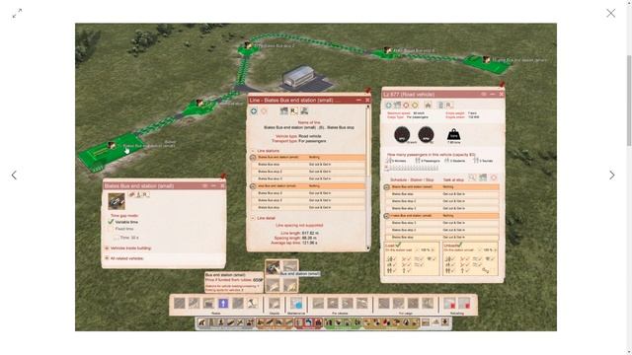
Task: Click the magnifier icon beside Task at stop
Action: click(472, 177)
